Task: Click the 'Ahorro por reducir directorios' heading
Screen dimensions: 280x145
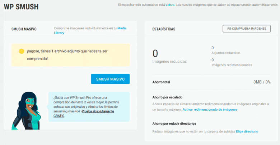Action: pyautogui.click(x=174, y=124)
